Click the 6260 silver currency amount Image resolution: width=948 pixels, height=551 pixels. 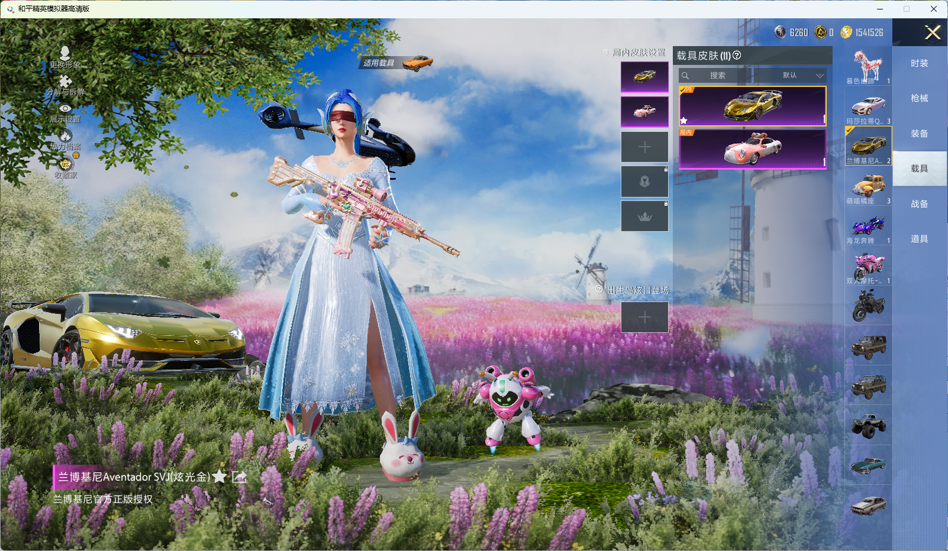click(x=799, y=33)
